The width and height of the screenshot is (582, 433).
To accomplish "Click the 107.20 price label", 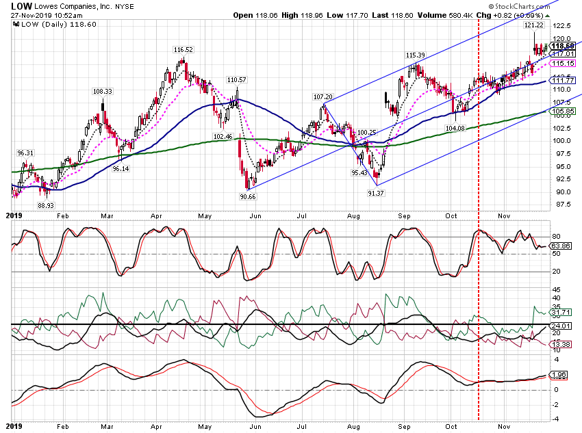I will pos(323,96).
